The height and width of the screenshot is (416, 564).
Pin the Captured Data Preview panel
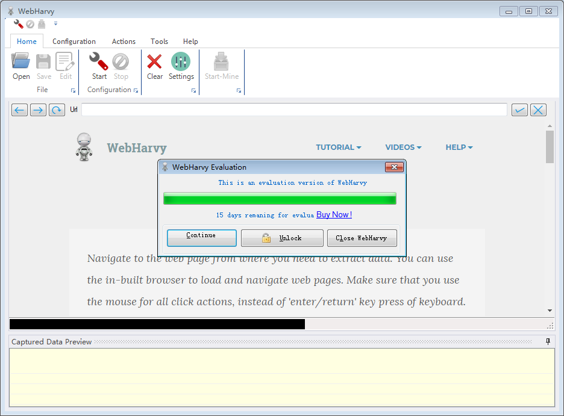(548, 341)
